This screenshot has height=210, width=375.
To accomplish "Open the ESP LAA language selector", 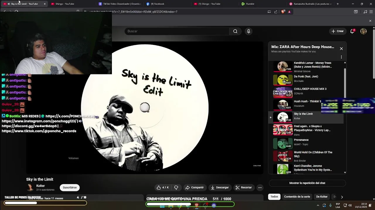I will point(338,205).
